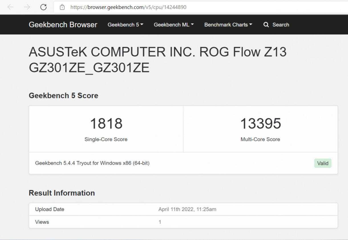
Task: Open the Search link text in navbar
Action: pos(281,25)
